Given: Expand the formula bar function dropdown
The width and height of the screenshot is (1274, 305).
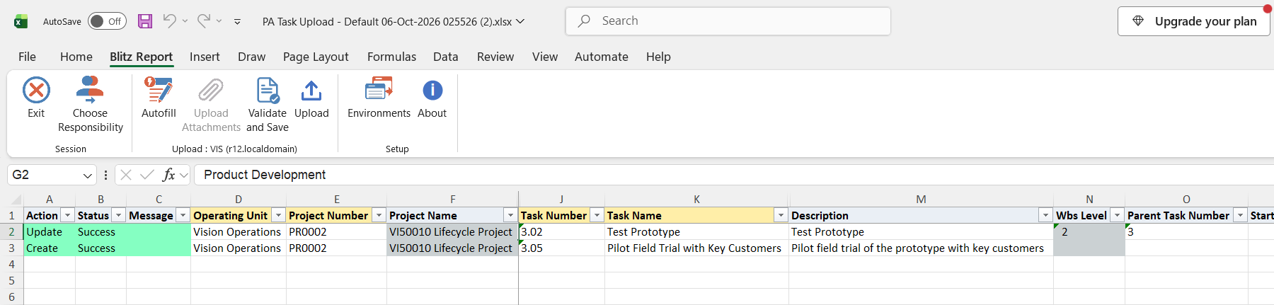Looking at the screenshot, I should pos(184,175).
